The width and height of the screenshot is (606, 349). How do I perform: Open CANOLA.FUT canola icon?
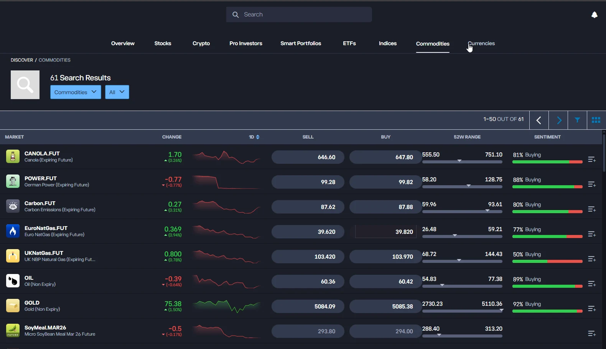(13, 157)
